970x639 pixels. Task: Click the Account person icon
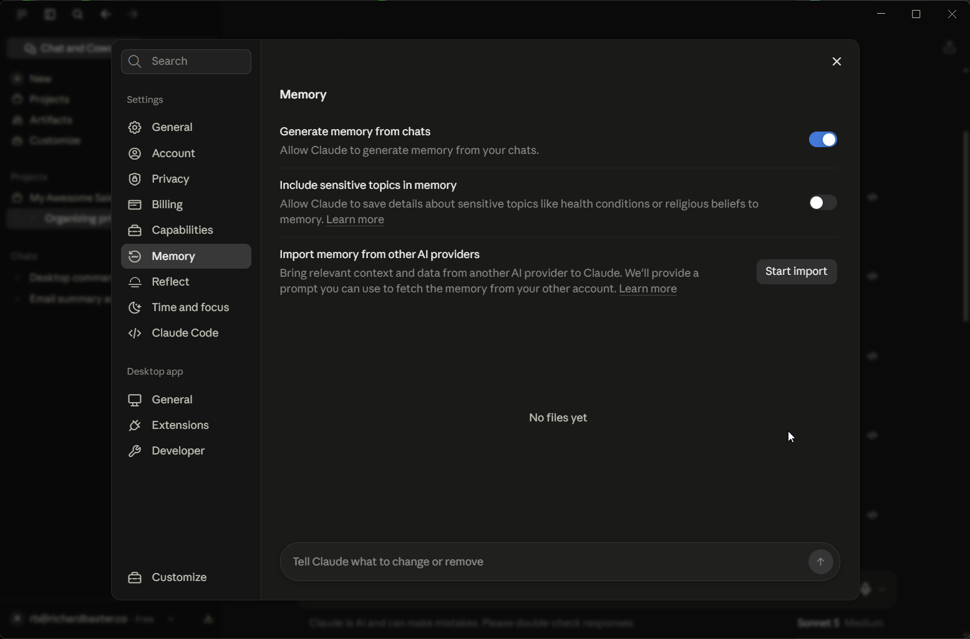135,153
